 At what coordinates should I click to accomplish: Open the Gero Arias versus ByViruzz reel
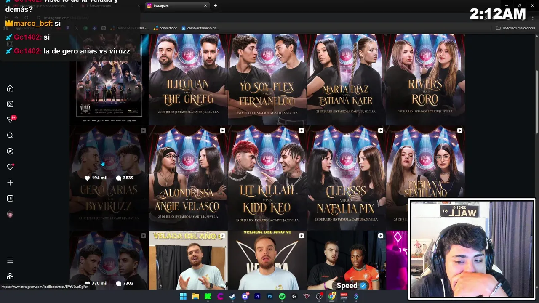point(109,178)
